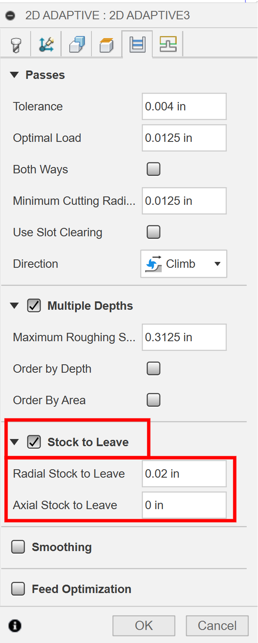Open the Linking tab icon

tap(168, 44)
